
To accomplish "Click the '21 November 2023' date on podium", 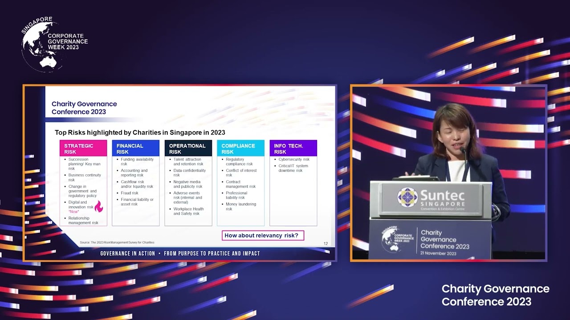I will (438, 253).
